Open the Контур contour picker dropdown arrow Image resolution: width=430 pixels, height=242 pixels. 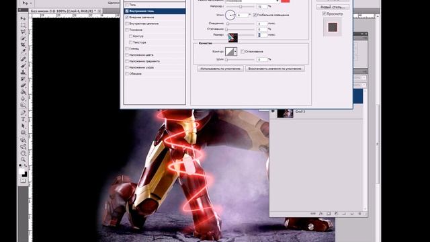click(235, 51)
